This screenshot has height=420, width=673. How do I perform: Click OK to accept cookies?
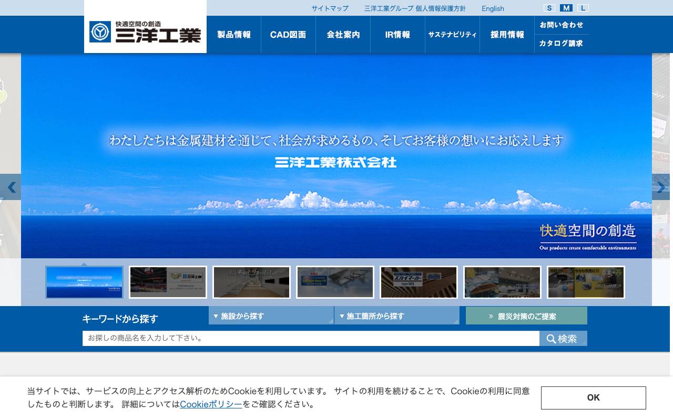click(593, 397)
